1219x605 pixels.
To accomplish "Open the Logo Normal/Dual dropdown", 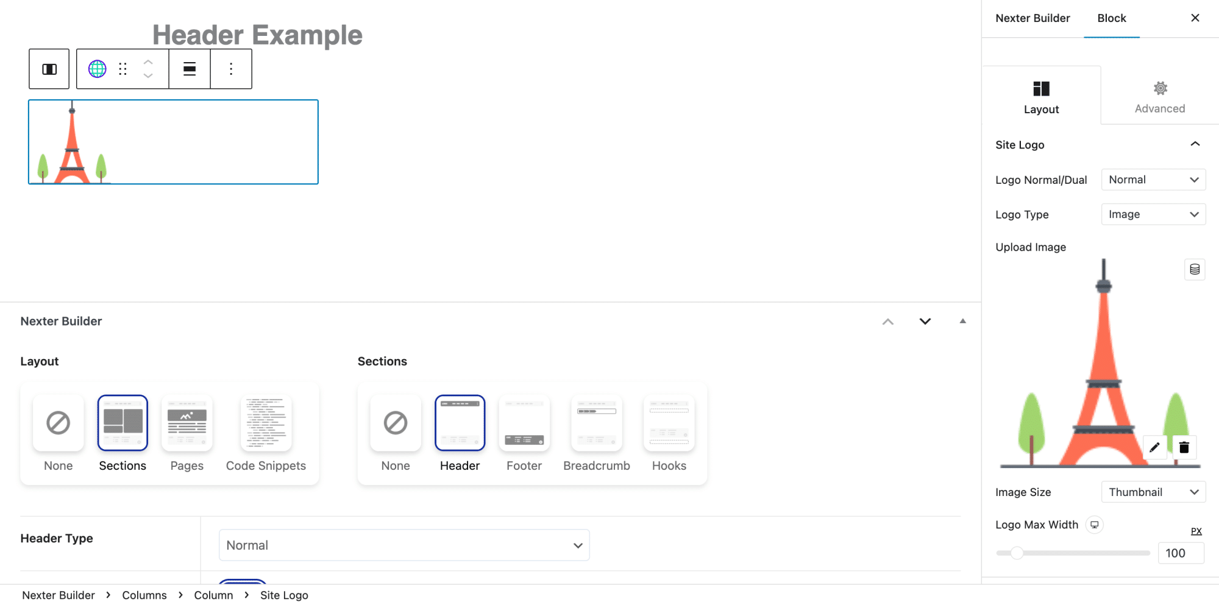I will pos(1153,180).
